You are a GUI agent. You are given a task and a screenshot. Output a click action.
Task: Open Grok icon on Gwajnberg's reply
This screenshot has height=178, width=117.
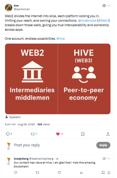104,159
